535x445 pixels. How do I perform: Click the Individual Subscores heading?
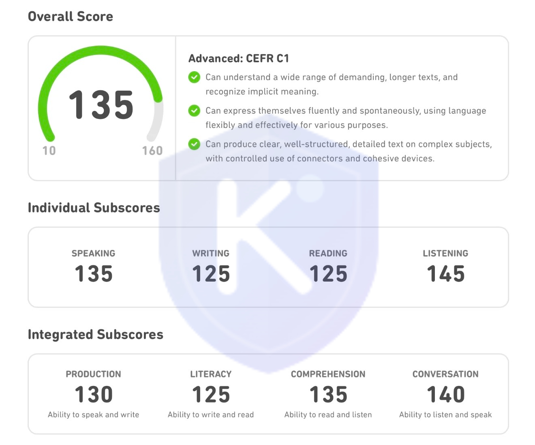[x=94, y=208]
